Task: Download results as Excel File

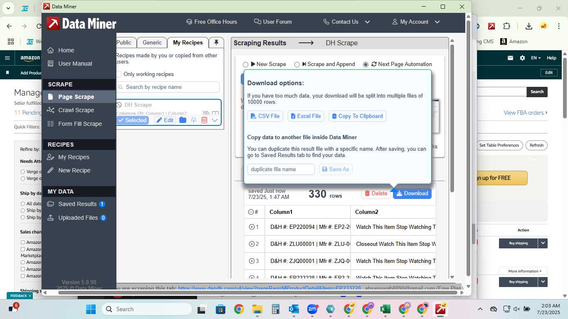Action: pyautogui.click(x=306, y=116)
